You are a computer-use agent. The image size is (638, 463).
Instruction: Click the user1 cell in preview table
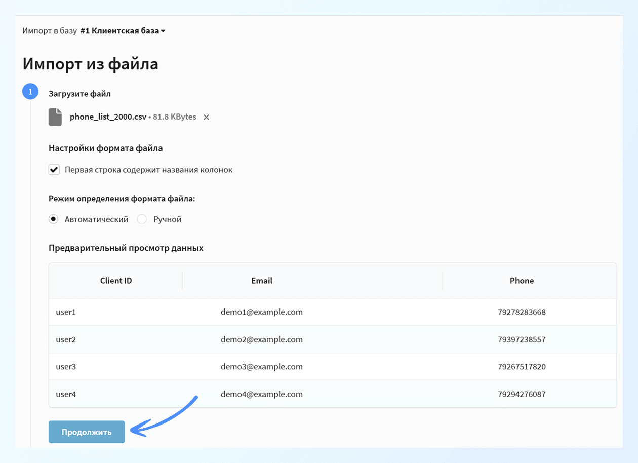pos(66,312)
